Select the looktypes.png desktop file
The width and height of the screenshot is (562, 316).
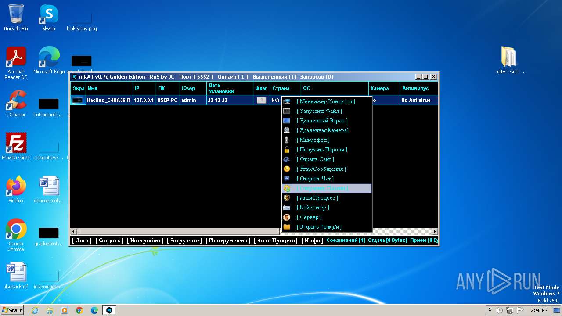pos(82,20)
